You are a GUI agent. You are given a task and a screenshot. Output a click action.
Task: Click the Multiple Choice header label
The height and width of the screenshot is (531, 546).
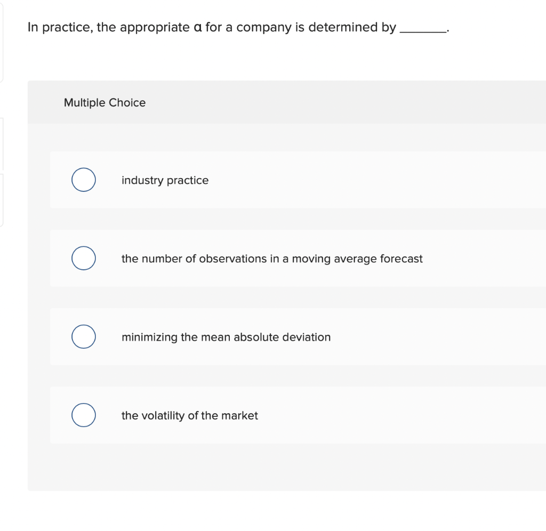tap(105, 102)
